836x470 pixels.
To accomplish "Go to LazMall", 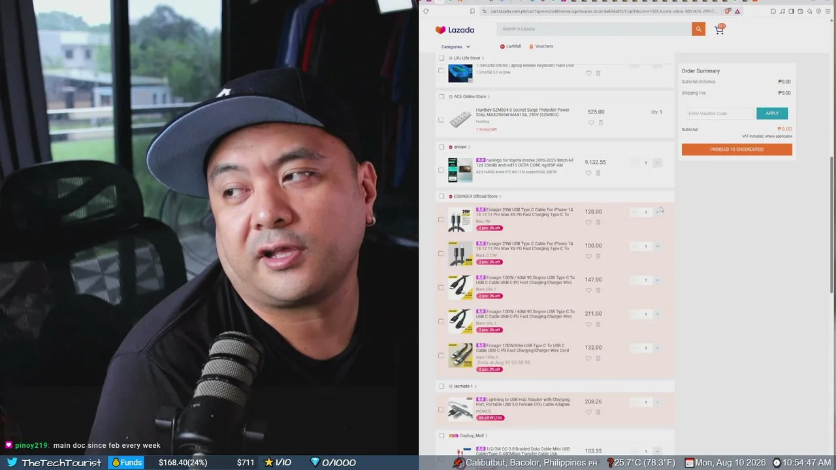I will (x=511, y=46).
